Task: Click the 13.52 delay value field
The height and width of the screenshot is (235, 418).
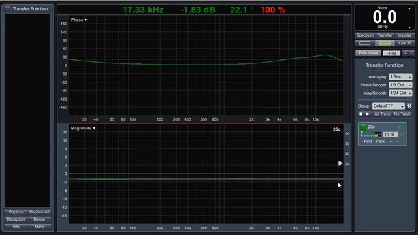Action: 391,134
